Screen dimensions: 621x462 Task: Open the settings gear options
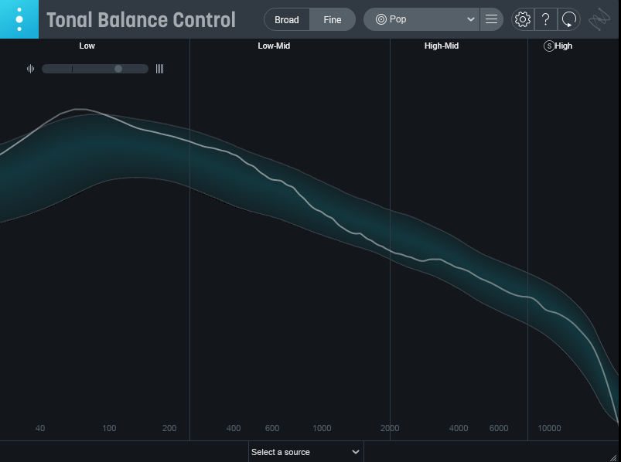click(523, 19)
